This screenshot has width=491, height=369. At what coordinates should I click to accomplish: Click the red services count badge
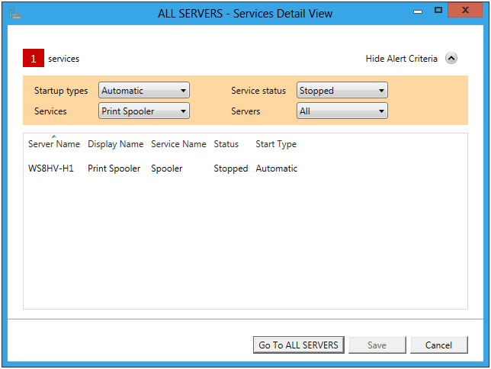34,58
